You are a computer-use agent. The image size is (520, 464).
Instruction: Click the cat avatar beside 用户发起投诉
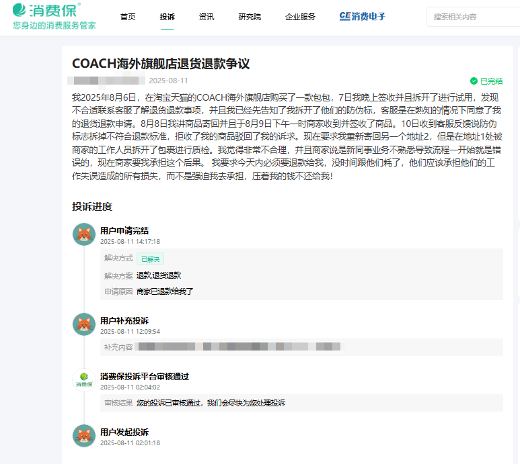click(84, 436)
